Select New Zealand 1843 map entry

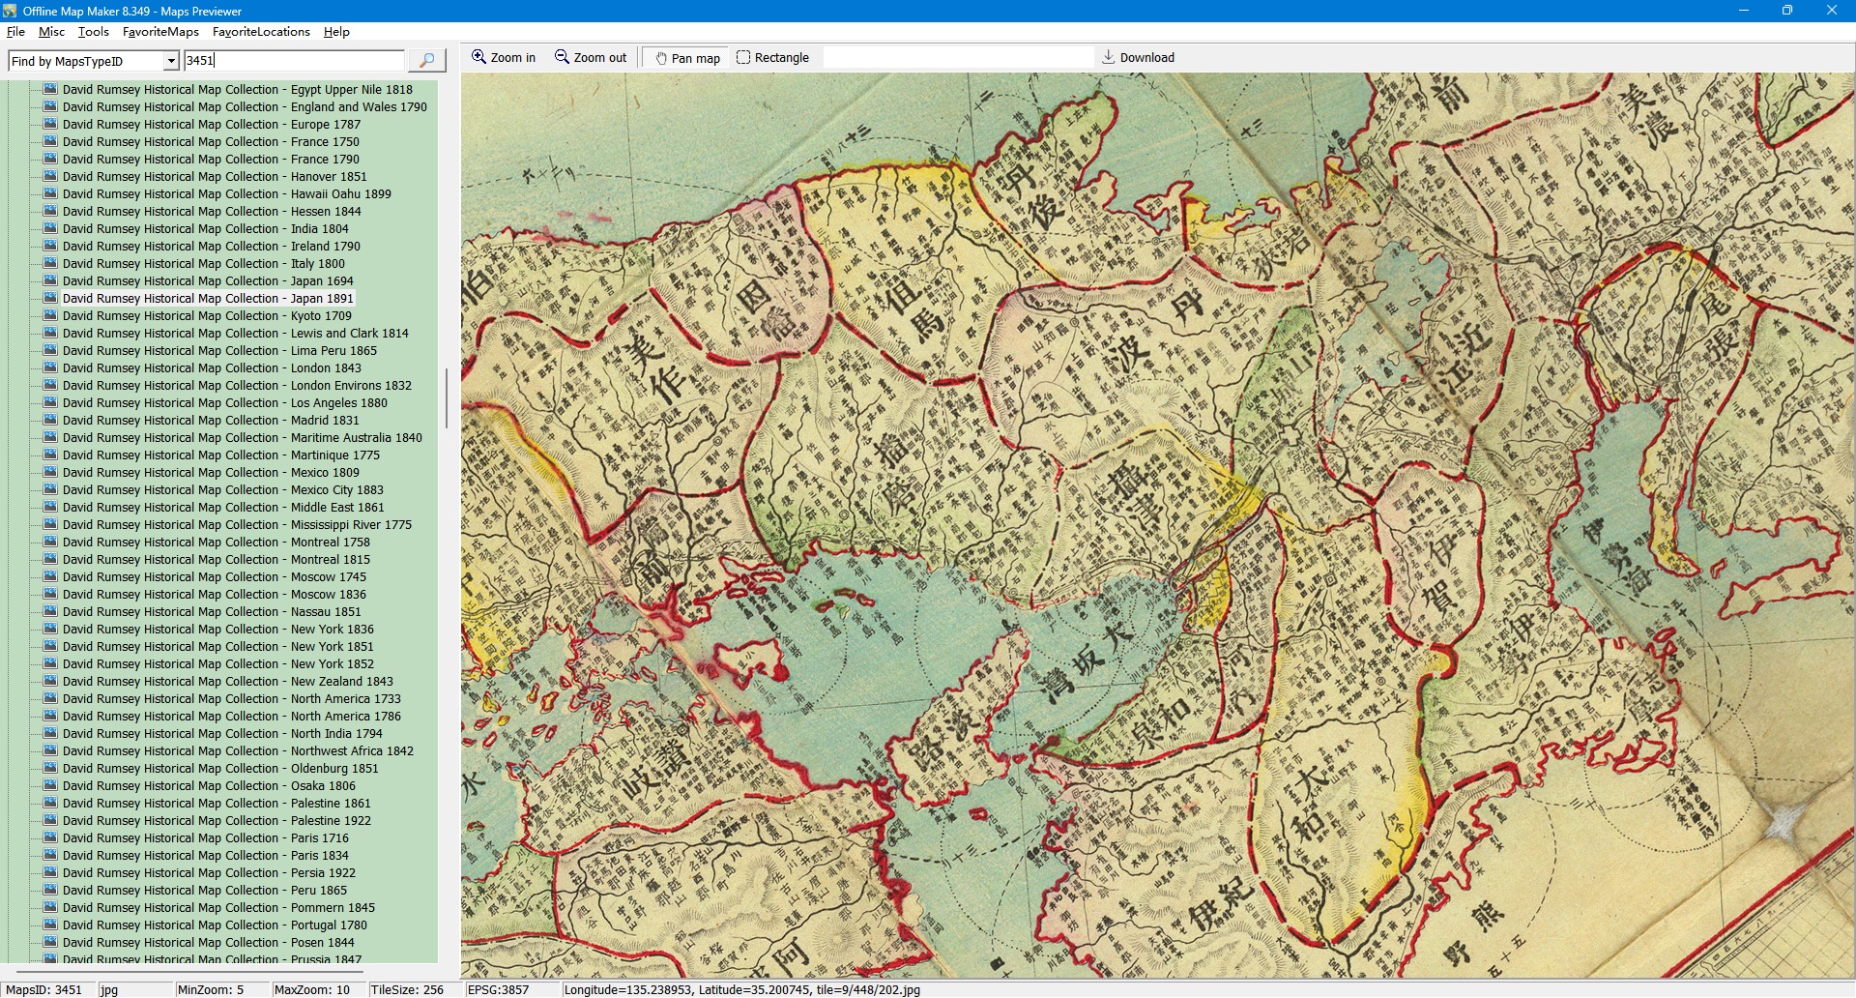tap(227, 682)
